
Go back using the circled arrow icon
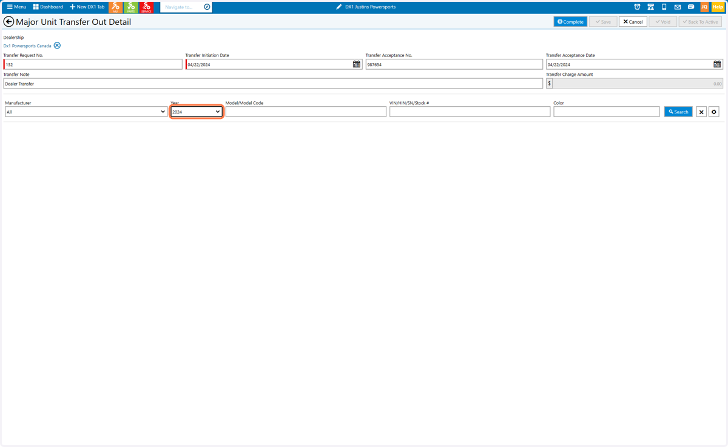(8, 21)
